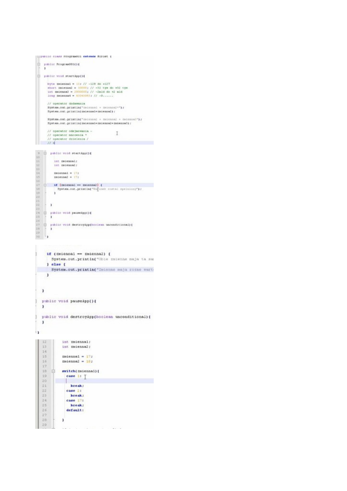Image resolution: width=347 pixels, height=491 pixels.
Task: Click the '// operator mnozenia *' comment
Action: (x=67, y=135)
